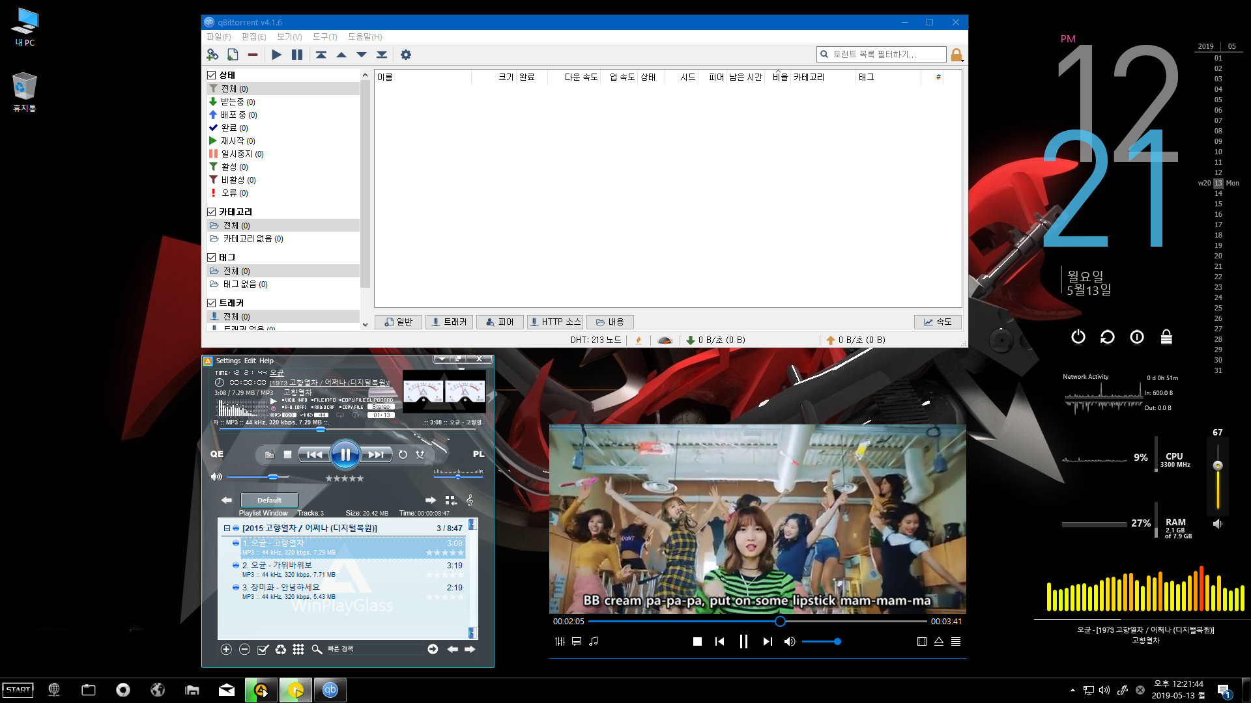Move torrent to bottom of queue
The image size is (1251, 703).
click(x=382, y=55)
